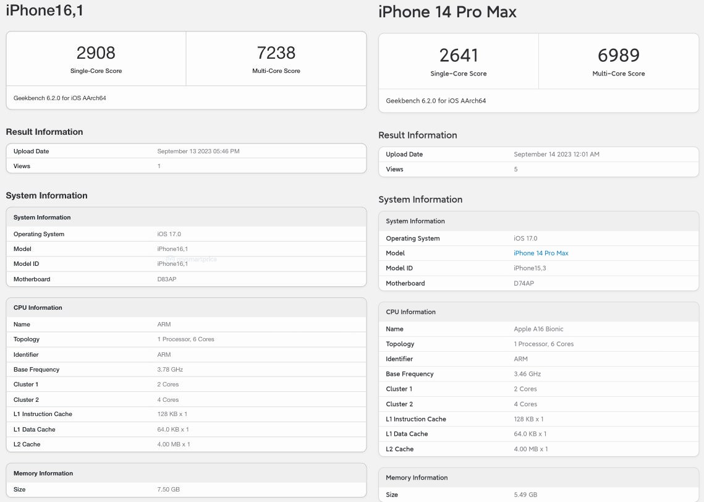Select Views count 5 in iPhone 14 Pro Max results
704x502 pixels.
[516, 169]
